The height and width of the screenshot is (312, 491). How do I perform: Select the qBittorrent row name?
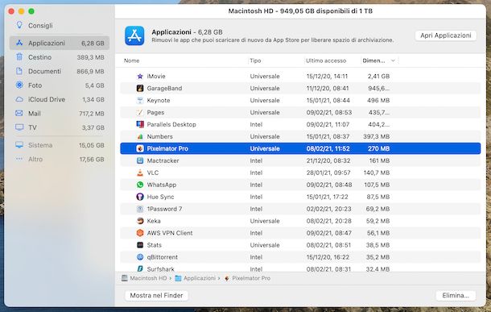pyautogui.click(x=163, y=257)
